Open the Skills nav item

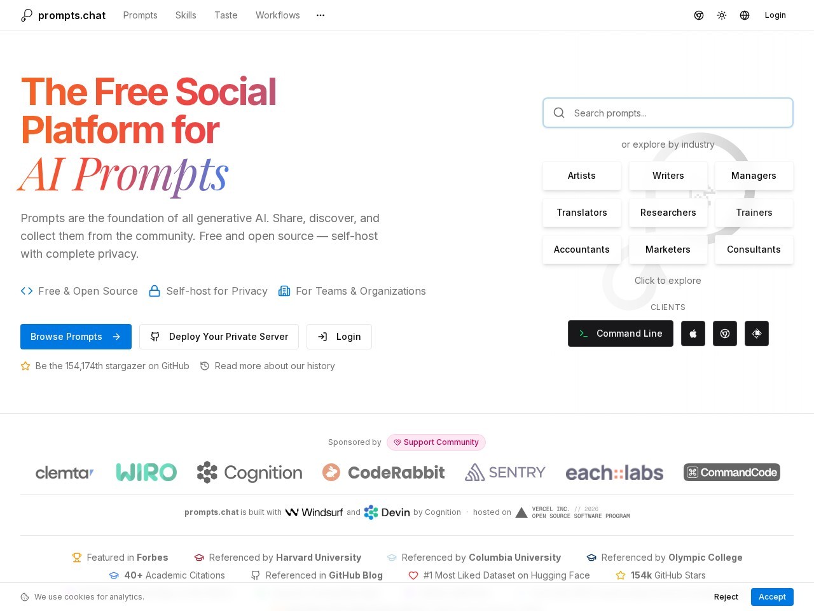click(186, 15)
